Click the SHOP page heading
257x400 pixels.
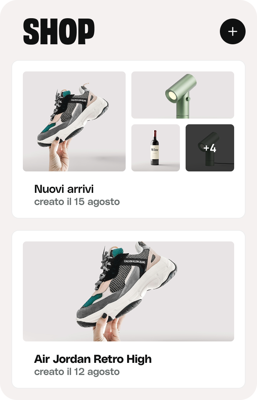click(59, 32)
